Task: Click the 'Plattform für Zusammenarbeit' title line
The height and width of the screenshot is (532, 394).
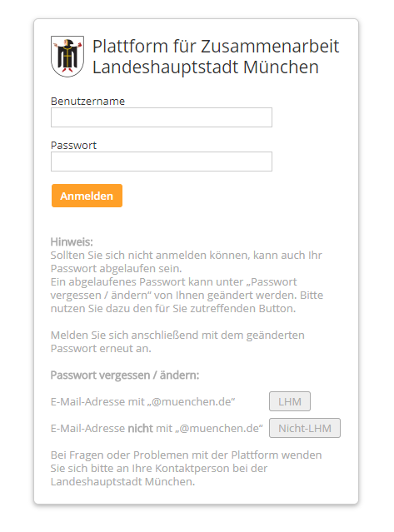Action: coord(216,47)
